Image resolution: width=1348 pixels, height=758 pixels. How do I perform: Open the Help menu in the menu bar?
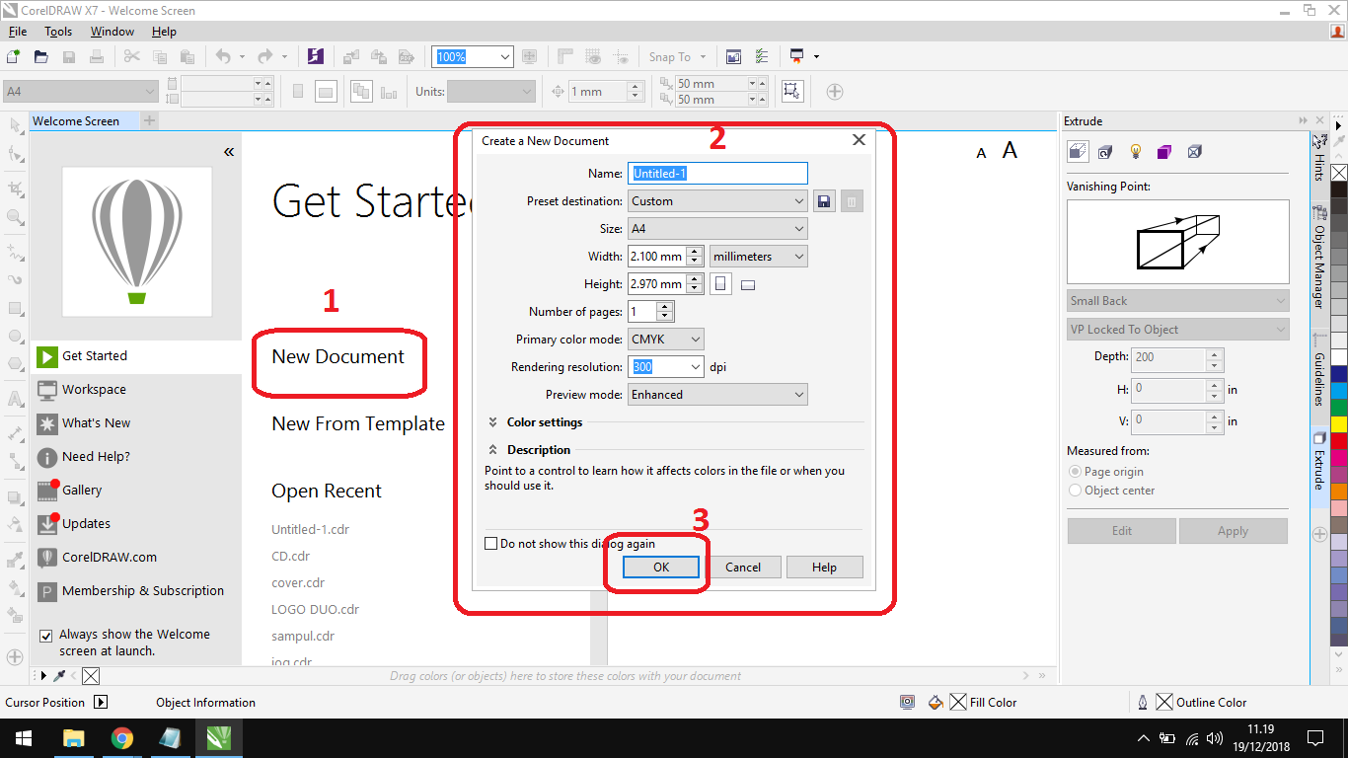pos(164,32)
